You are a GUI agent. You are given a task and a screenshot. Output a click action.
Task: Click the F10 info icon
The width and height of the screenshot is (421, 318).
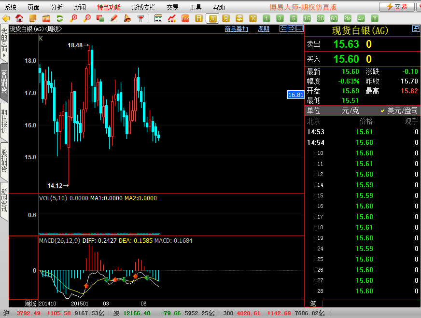(x=46, y=18)
